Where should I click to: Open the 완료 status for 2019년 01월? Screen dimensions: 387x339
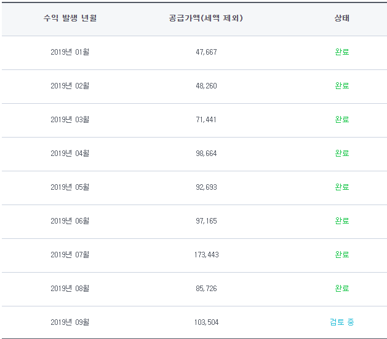click(x=341, y=52)
